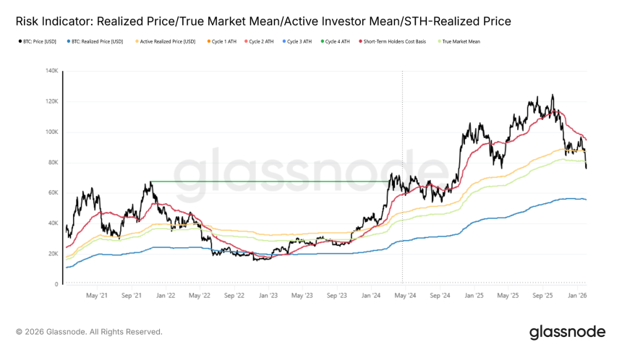
Task: Toggle the BTC: Realized Price legend entry
Action: coord(95,41)
